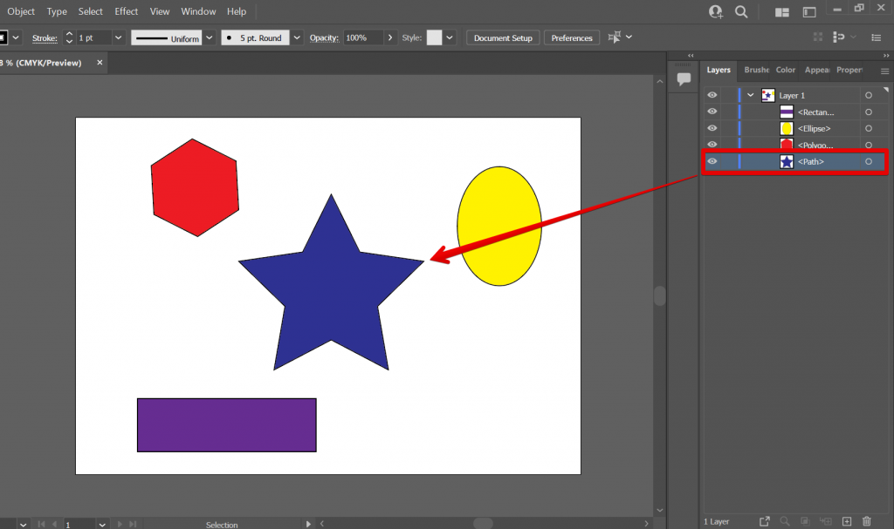Open the Layers panel flyout menu
The height and width of the screenshot is (529, 894).
(884, 70)
